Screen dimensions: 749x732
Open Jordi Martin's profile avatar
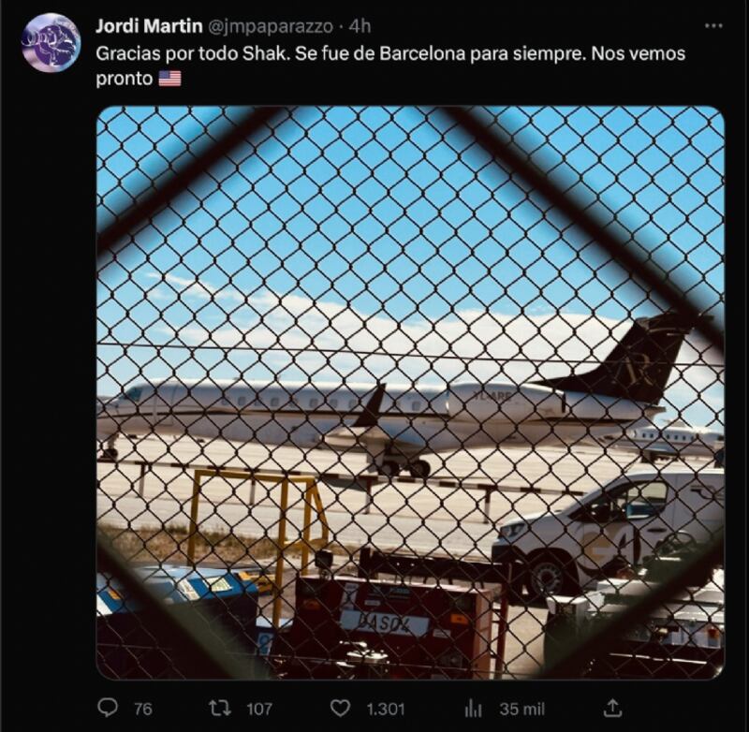pos(51,43)
